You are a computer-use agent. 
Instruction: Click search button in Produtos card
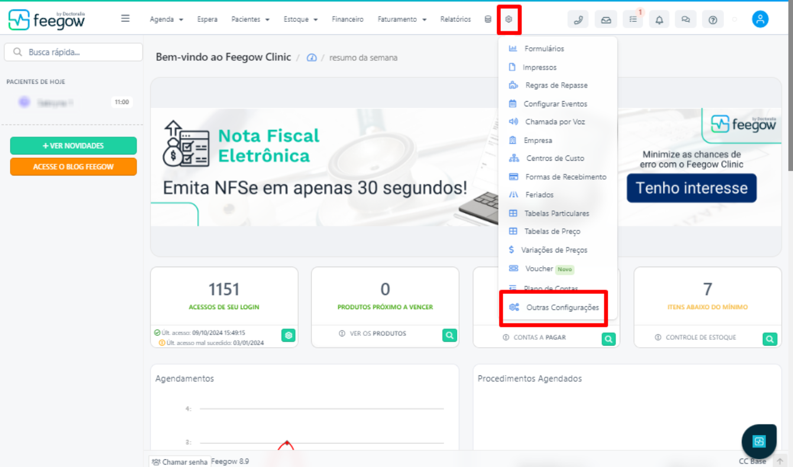tap(449, 335)
